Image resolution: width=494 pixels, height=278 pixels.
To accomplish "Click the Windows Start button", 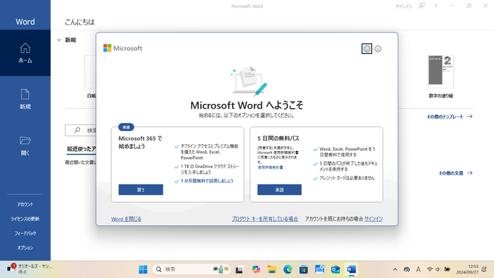I will pyautogui.click(x=143, y=269).
